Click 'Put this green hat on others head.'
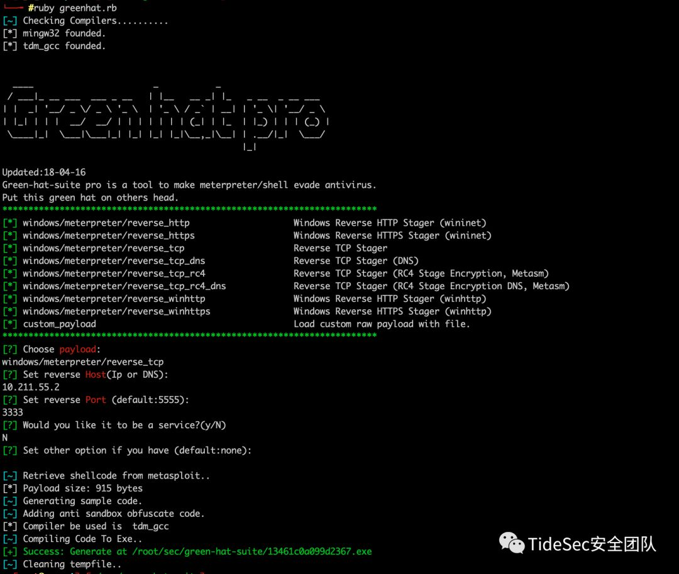This screenshot has height=574, width=679. 90,197
